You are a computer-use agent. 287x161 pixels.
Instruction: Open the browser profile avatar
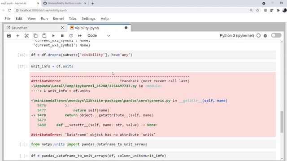[284, 10]
